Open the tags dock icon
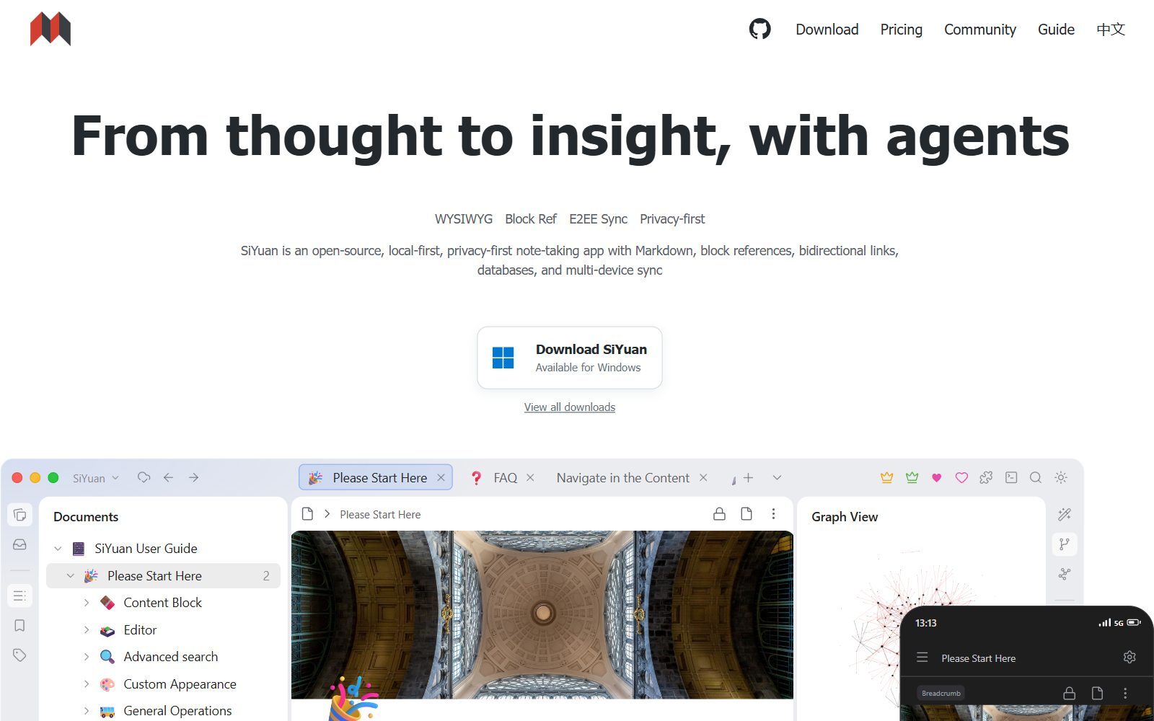 (x=19, y=655)
